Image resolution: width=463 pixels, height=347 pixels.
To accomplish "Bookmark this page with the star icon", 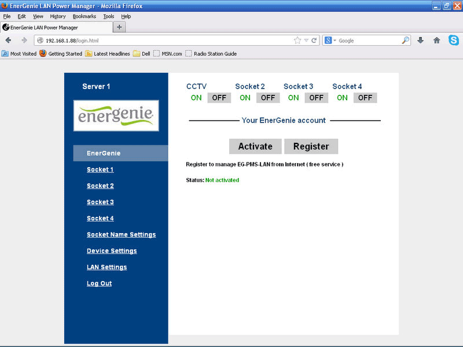I will tap(297, 40).
